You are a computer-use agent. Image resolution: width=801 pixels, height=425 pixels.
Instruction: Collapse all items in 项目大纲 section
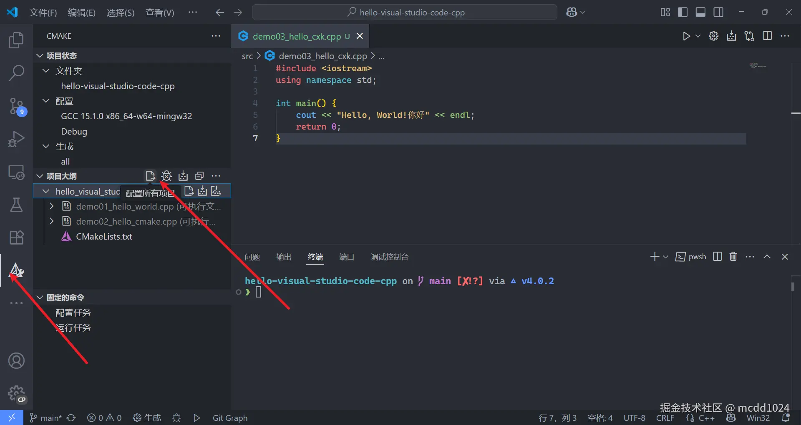point(199,176)
